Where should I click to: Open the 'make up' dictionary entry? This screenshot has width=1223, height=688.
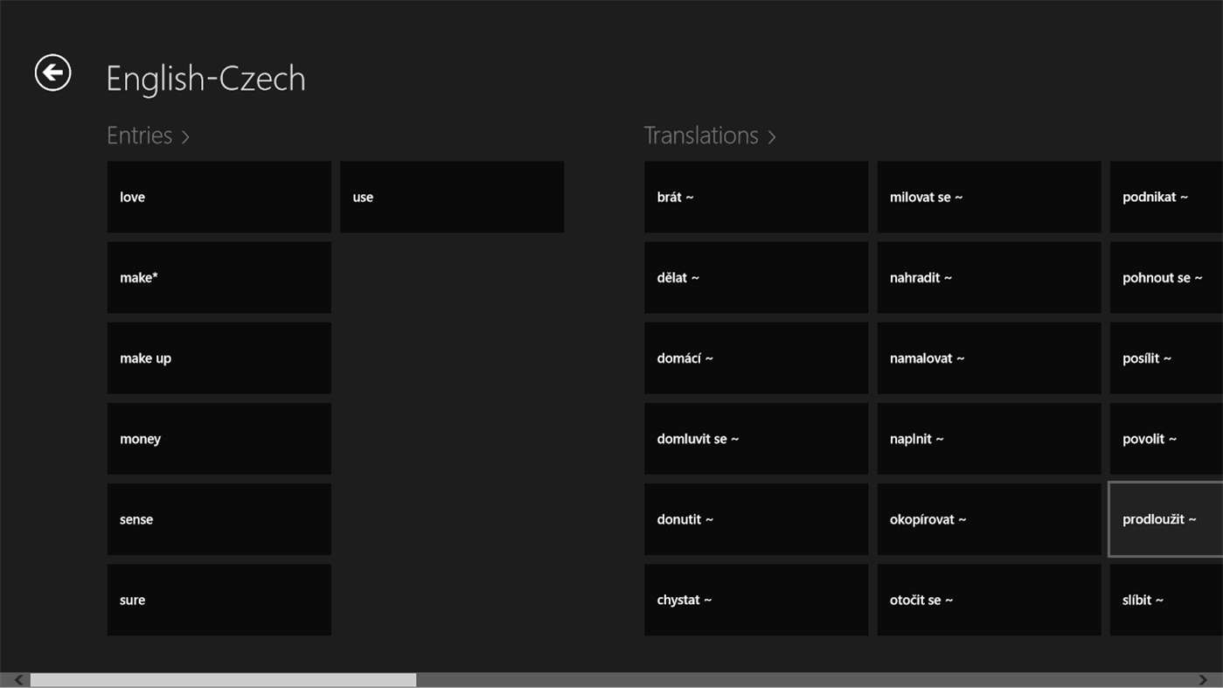click(219, 358)
